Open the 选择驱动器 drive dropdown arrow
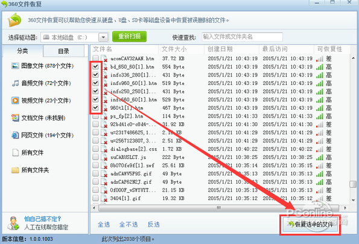 pos(103,37)
